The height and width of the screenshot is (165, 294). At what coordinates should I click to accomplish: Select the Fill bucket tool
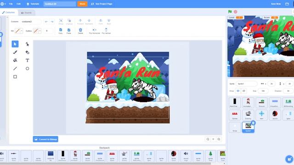coord(15,60)
